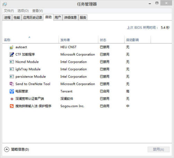The width and height of the screenshot is (174, 158).
Task: Click the Sogou.com Inc. publisher cell
Action: (x=72, y=106)
